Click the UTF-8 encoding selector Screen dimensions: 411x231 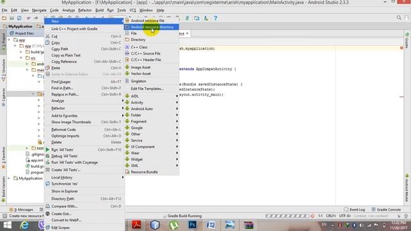click(x=345, y=216)
